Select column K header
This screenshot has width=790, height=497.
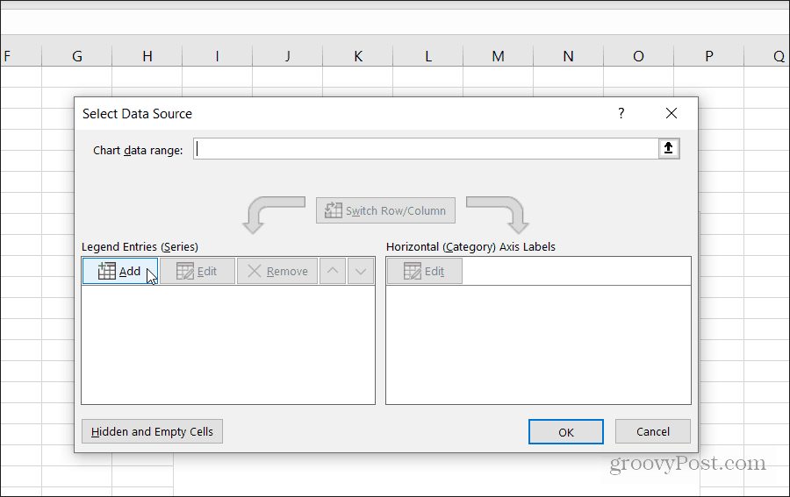point(358,55)
